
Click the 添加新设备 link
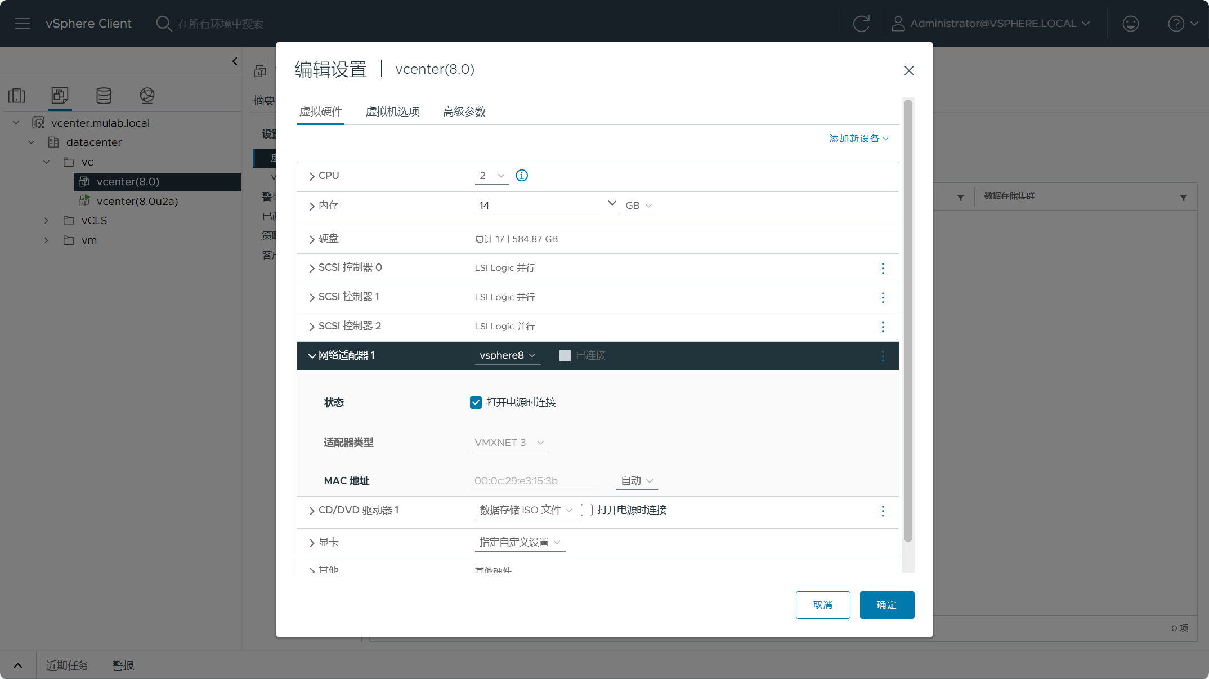click(859, 139)
